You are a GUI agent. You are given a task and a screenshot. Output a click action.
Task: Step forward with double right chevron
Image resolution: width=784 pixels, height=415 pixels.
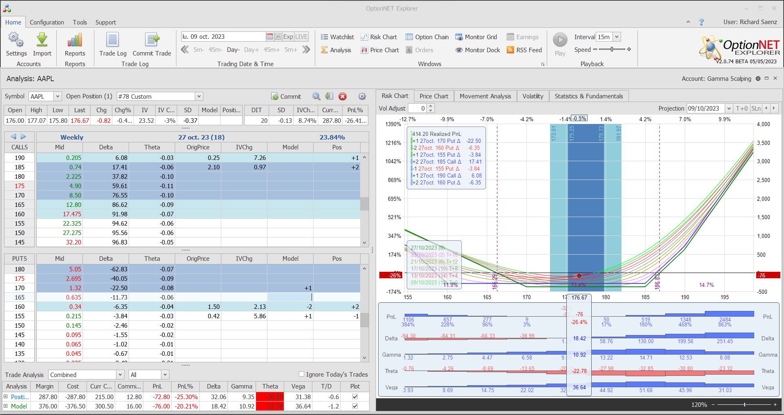click(x=306, y=50)
